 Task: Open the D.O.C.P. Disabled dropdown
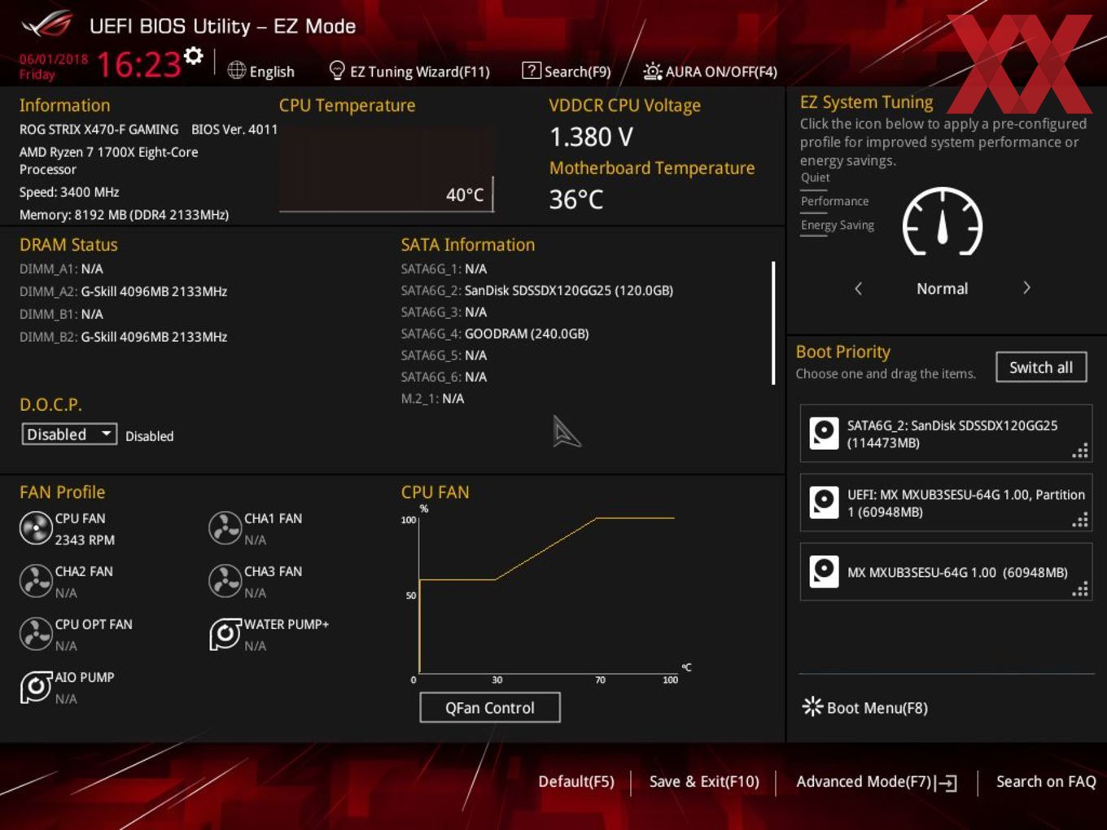coord(69,435)
